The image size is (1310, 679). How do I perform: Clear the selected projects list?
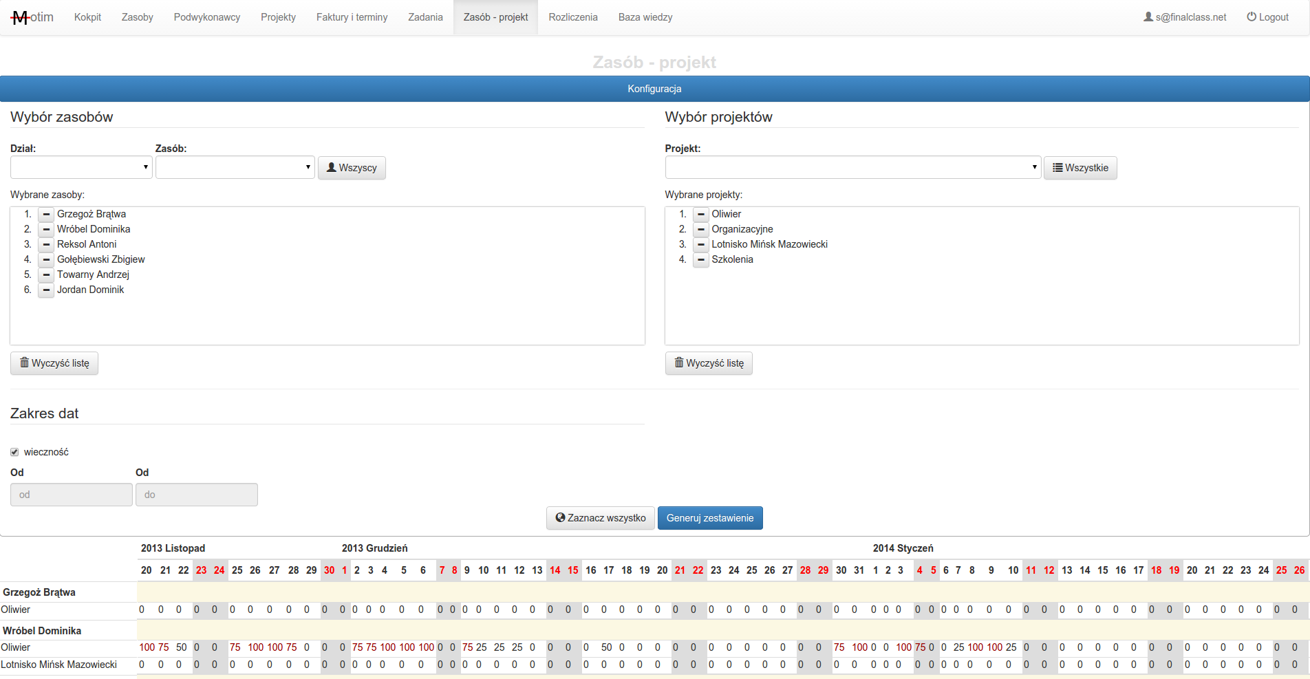[x=709, y=363]
